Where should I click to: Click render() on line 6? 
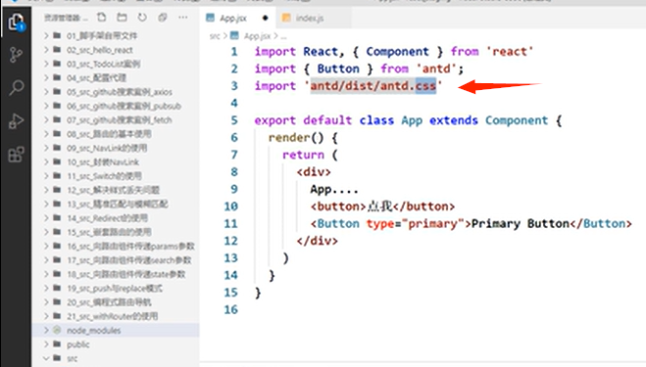pos(296,138)
